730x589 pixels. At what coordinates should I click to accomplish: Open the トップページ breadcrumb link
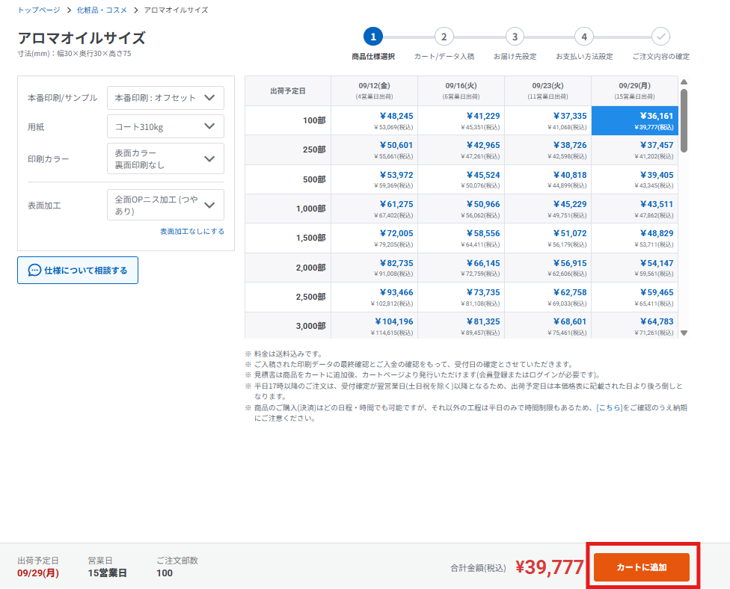pos(39,10)
